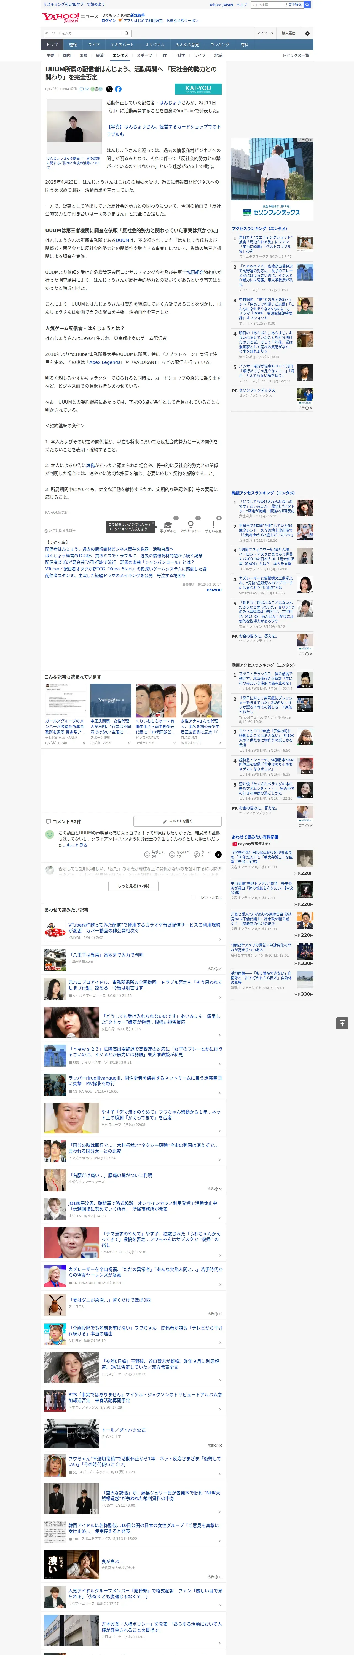
Task: Select the ランキング navigation item
Action: coord(220,45)
